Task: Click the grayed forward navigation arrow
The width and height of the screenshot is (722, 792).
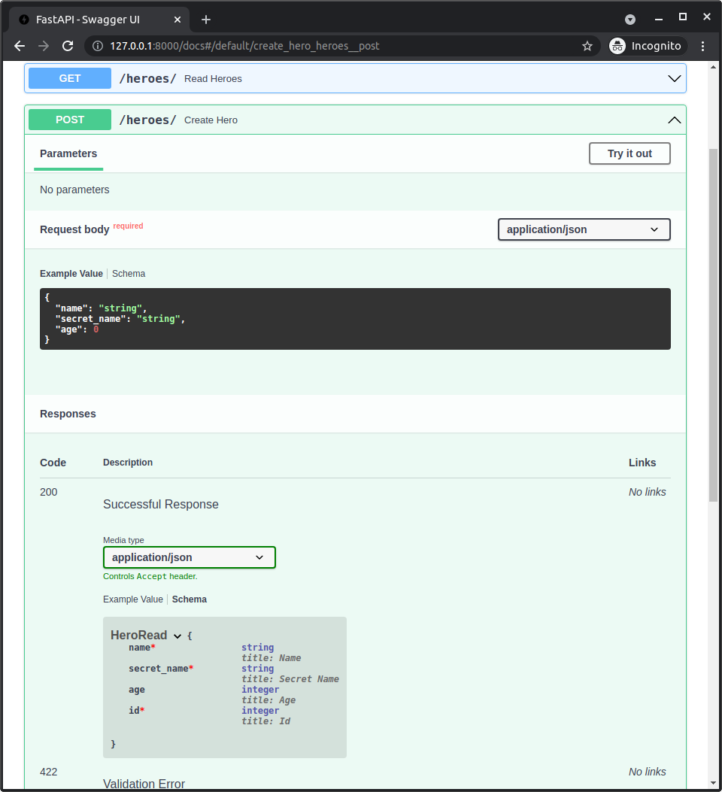Action: click(43, 45)
